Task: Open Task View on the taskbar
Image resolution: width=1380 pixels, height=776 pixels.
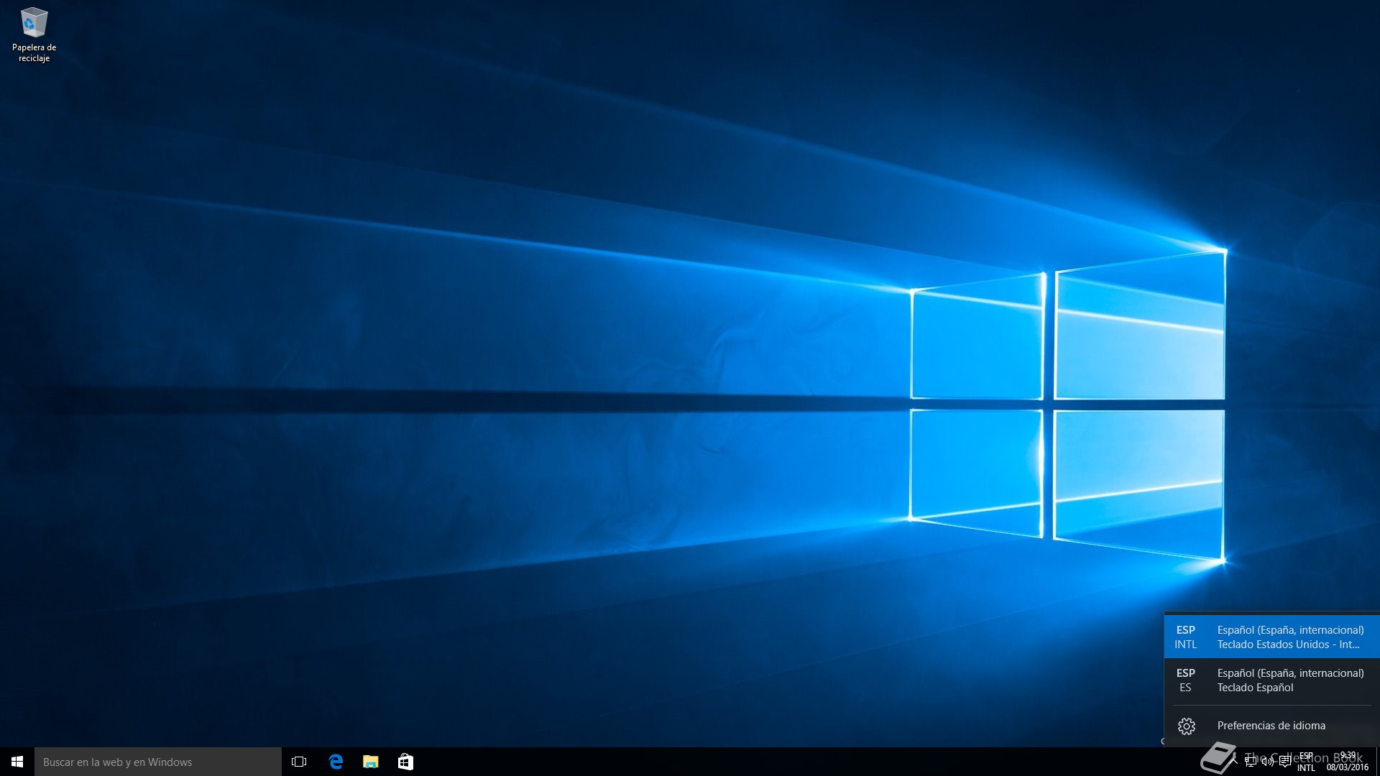Action: tap(299, 762)
